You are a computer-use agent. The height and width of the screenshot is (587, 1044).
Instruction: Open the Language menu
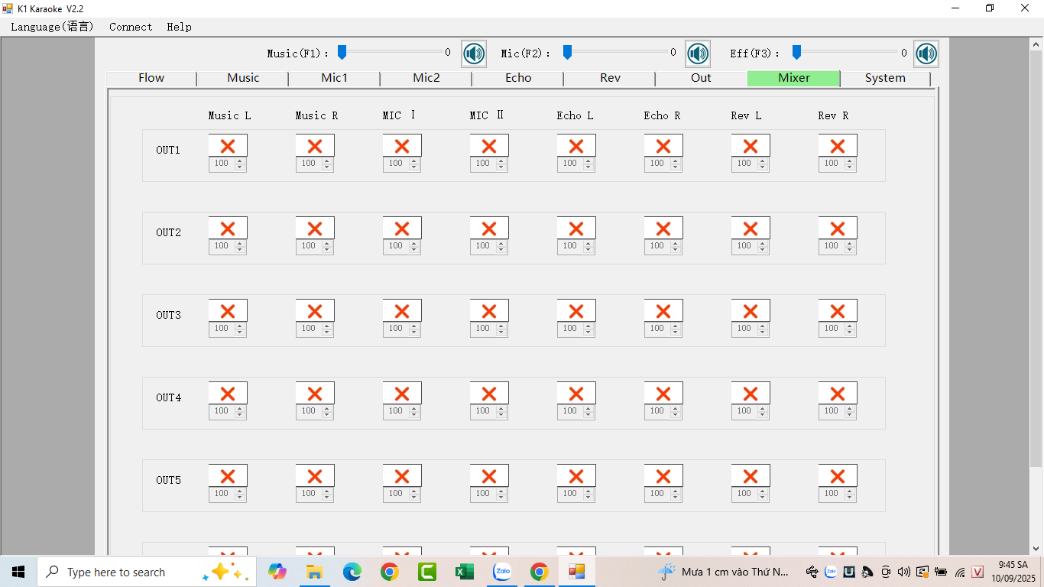pos(52,27)
